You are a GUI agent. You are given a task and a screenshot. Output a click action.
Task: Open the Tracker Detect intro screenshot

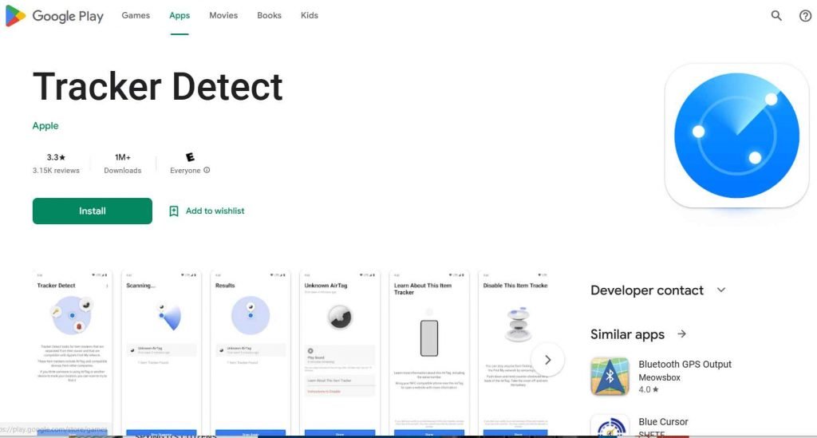click(72, 353)
